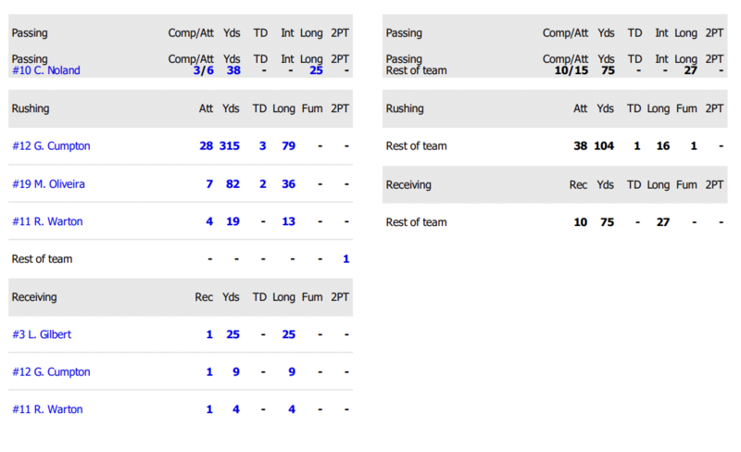Click the left Rushing section header
Image resolution: width=741 pixels, height=452 pixels.
tap(30, 108)
